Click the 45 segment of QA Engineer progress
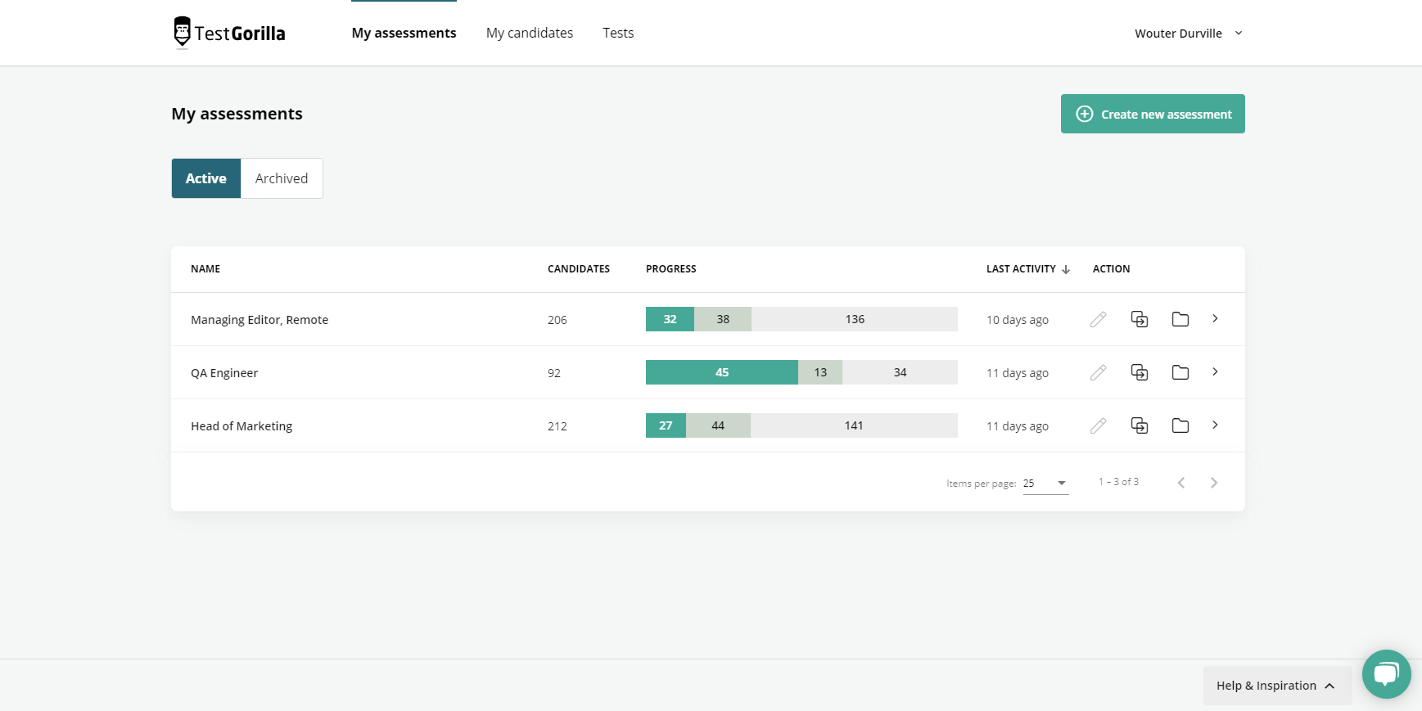 pos(722,372)
